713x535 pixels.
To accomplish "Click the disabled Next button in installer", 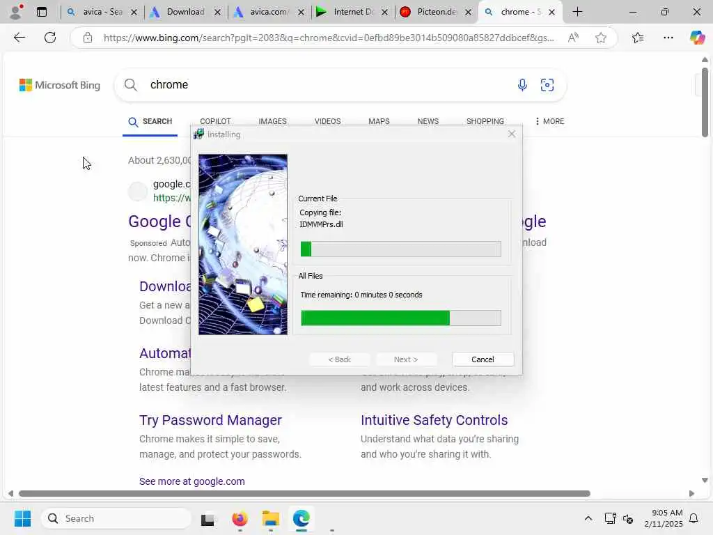I will coord(406,359).
